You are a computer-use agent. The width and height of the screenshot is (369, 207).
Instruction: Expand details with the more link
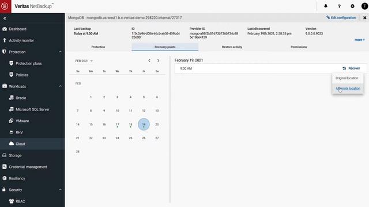pyautogui.click(x=360, y=40)
